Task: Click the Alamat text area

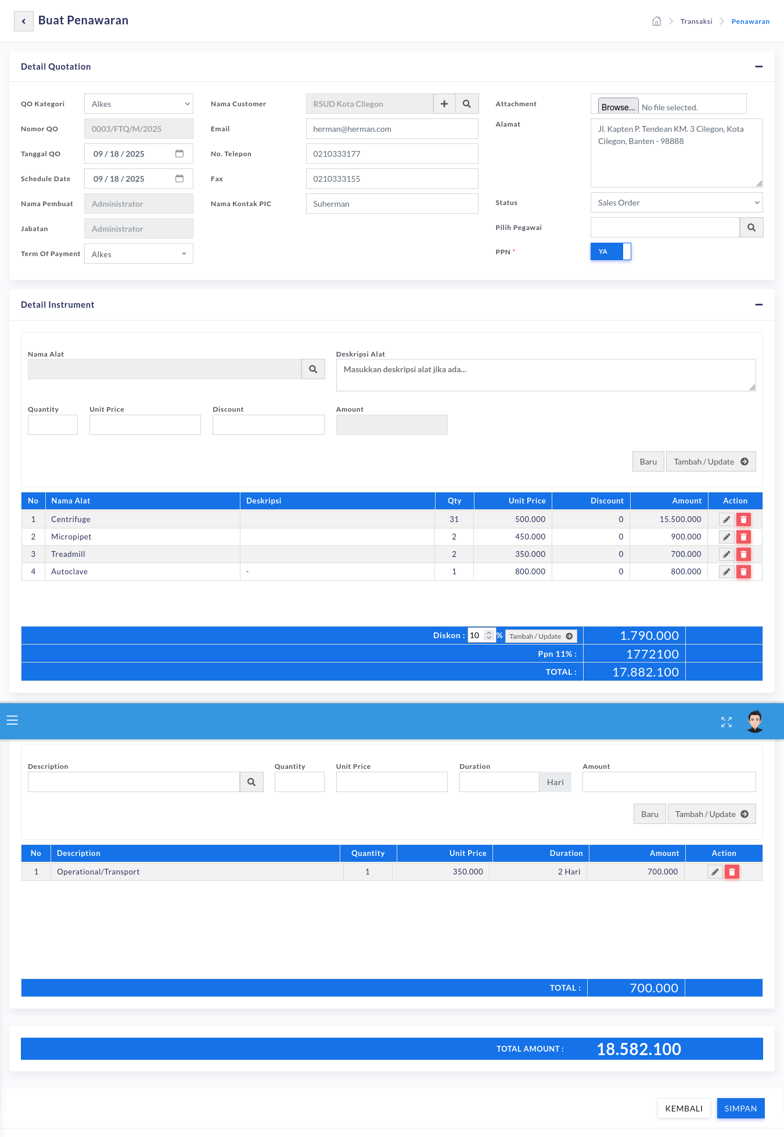Action: pyautogui.click(x=677, y=153)
